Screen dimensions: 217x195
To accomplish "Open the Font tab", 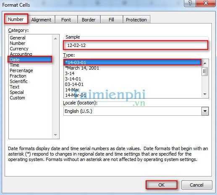I will pos(66,20).
